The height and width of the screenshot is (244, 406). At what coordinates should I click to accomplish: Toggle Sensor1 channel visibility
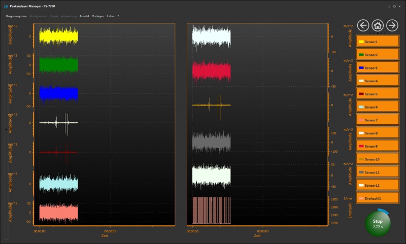(378, 42)
